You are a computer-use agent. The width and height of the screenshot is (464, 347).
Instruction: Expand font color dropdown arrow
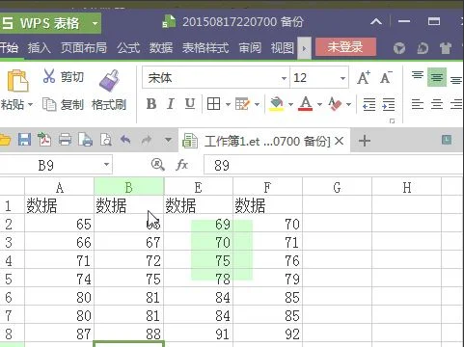pos(319,104)
